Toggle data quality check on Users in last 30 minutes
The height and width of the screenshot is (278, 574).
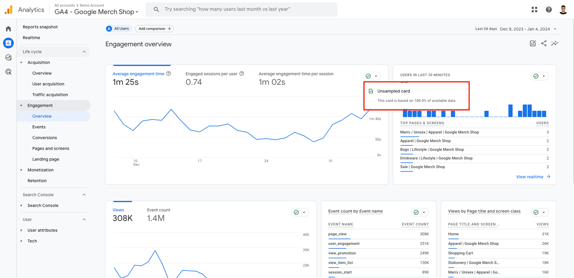(540, 76)
